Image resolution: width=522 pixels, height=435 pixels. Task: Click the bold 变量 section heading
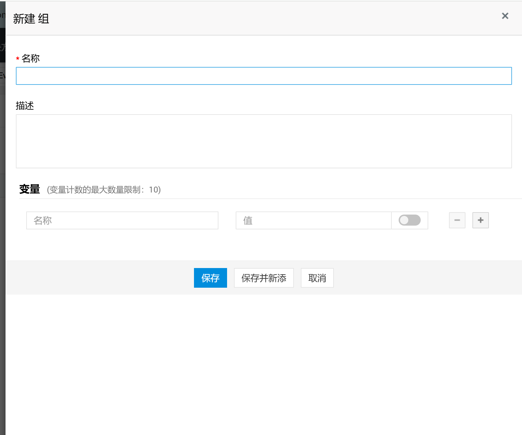[30, 189]
